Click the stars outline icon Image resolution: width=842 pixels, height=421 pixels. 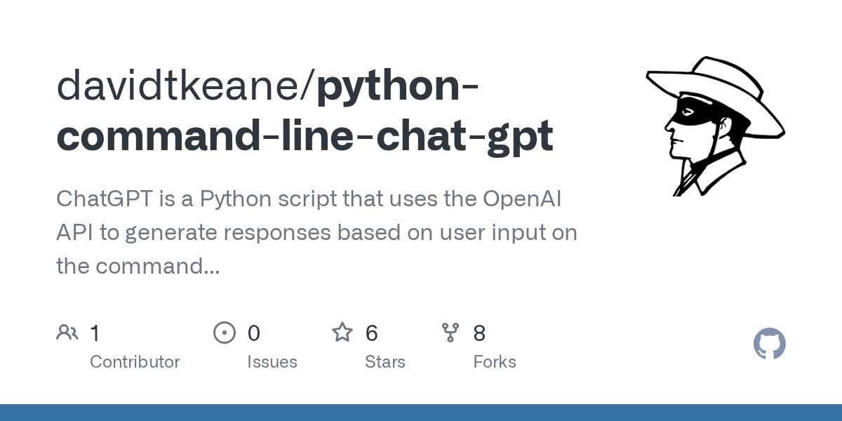pyautogui.click(x=342, y=333)
